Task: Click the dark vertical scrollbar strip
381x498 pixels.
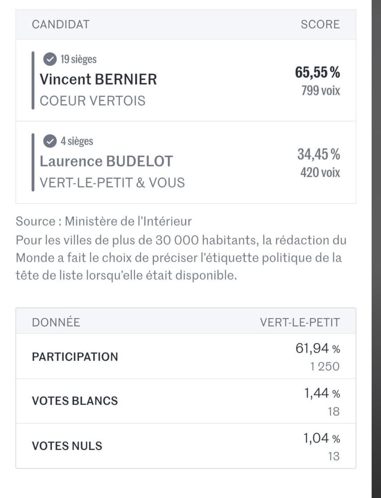Action: [x=376, y=249]
